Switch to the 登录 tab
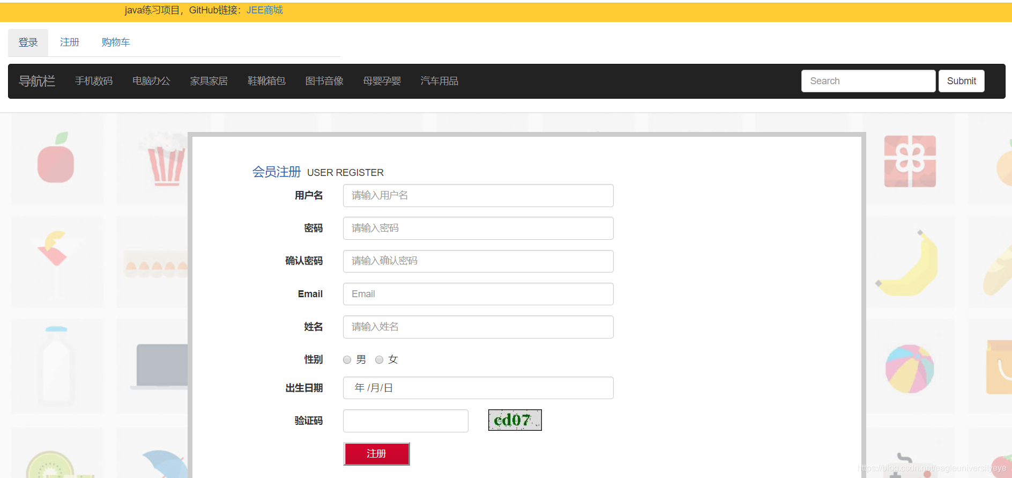 click(x=28, y=42)
